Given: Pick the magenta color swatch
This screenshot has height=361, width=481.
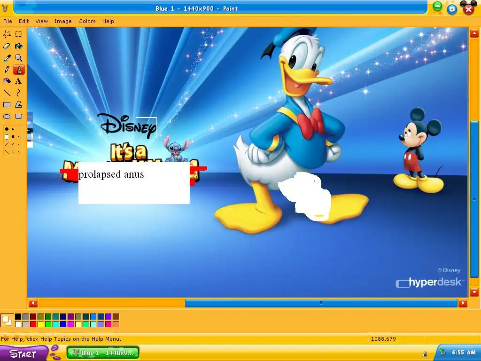Looking at the screenshot, I should [70, 324].
